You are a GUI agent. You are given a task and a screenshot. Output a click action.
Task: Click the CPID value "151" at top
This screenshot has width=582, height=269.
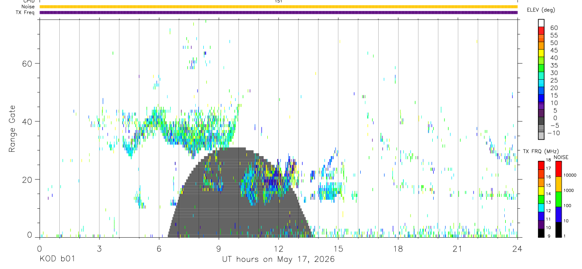(x=279, y=1)
